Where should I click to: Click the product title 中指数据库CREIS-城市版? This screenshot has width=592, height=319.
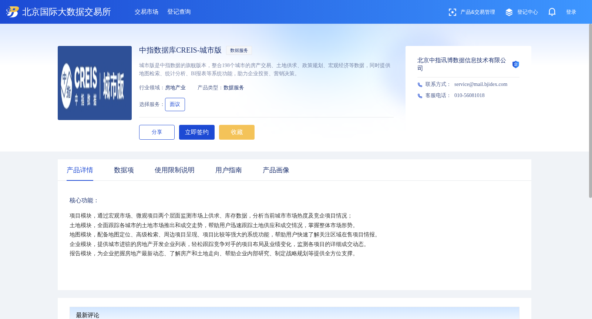tap(180, 50)
